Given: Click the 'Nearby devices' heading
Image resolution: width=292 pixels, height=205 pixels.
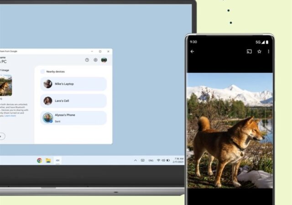Looking at the screenshot, I should tap(56, 72).
